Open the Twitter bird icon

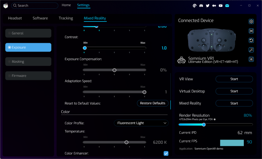pyautogui.click(x=208, y=6)
